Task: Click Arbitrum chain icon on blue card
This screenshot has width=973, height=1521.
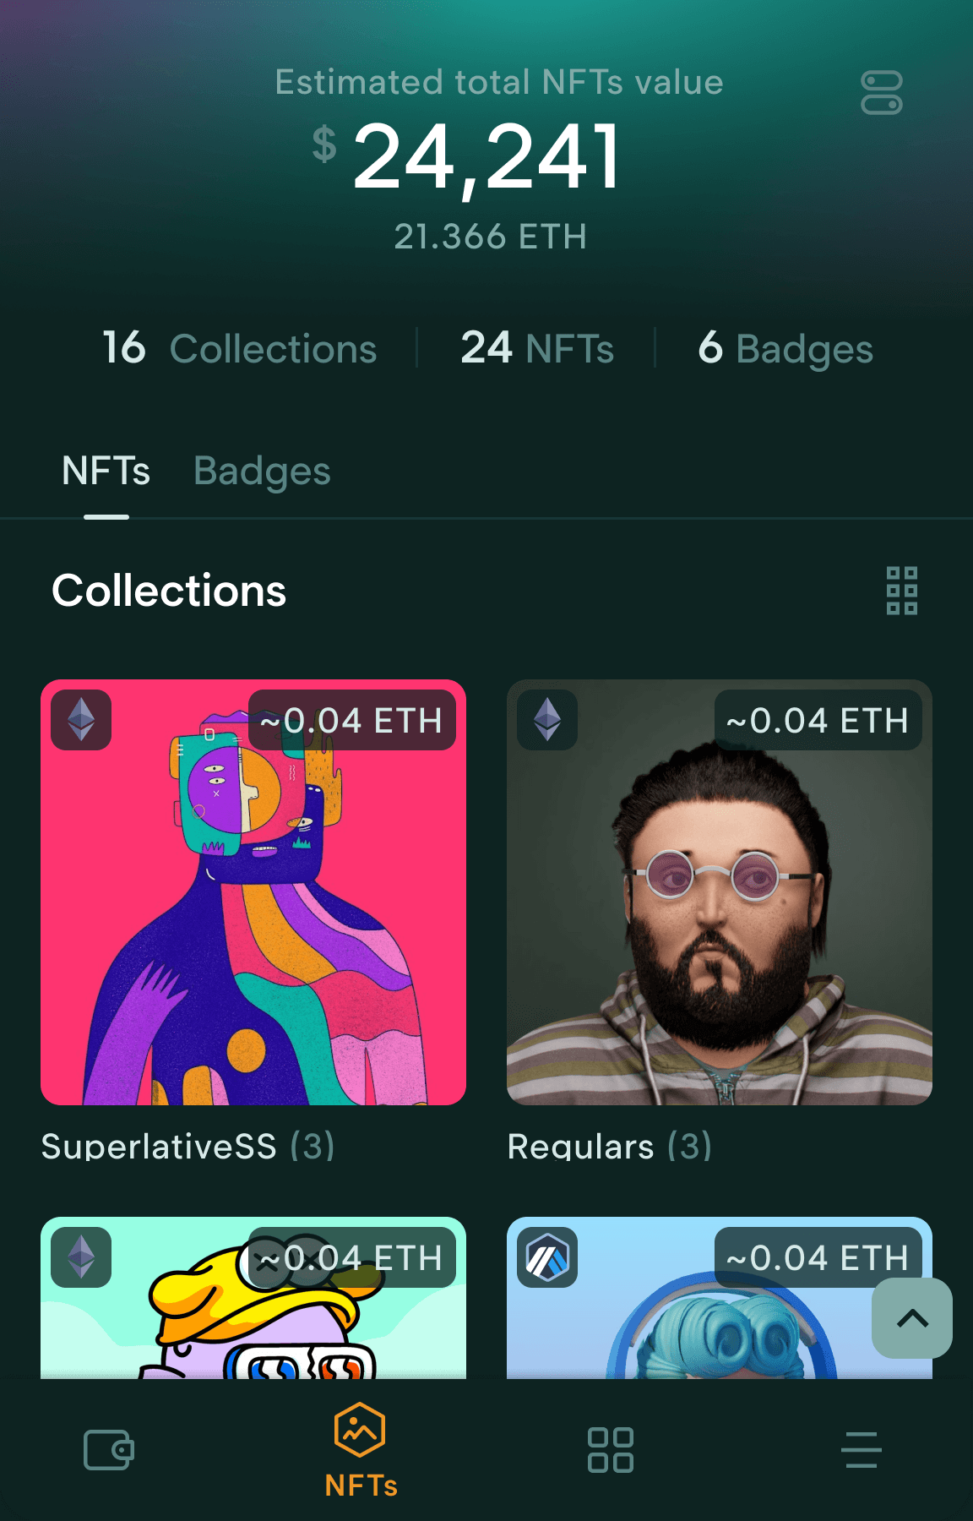Action: pos(547,1257)
